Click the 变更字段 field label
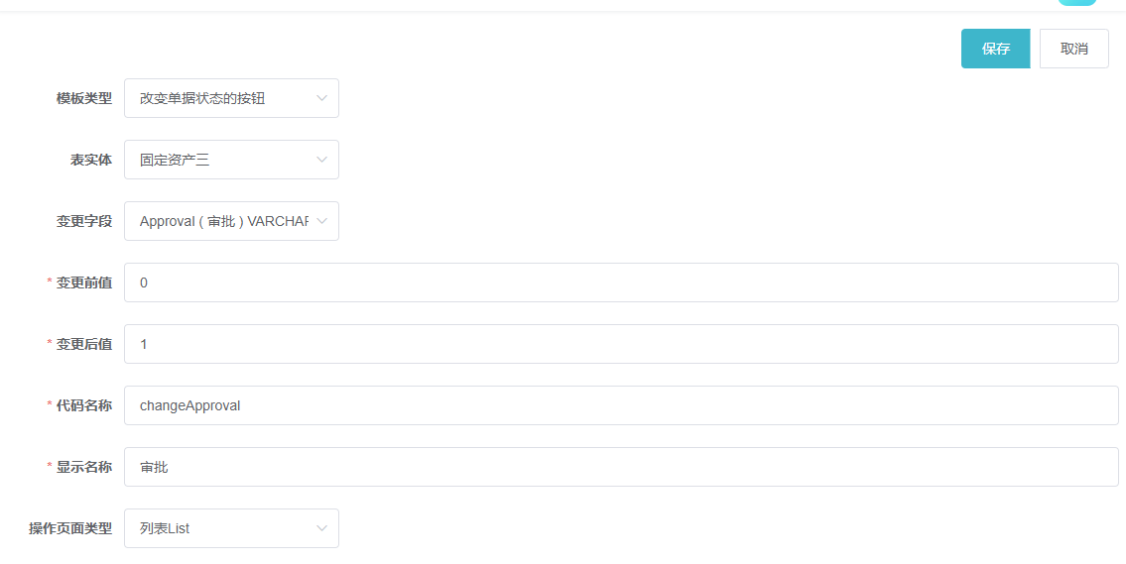Image resolution: width=1126 pixels, height=564 pixels. point(84,221)
